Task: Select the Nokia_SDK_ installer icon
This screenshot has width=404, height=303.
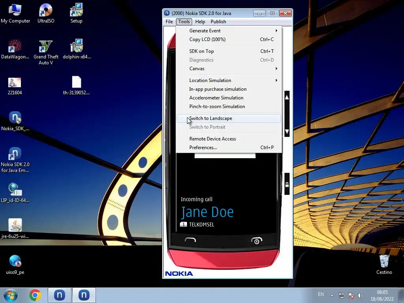Action: (x=15, y=121)
